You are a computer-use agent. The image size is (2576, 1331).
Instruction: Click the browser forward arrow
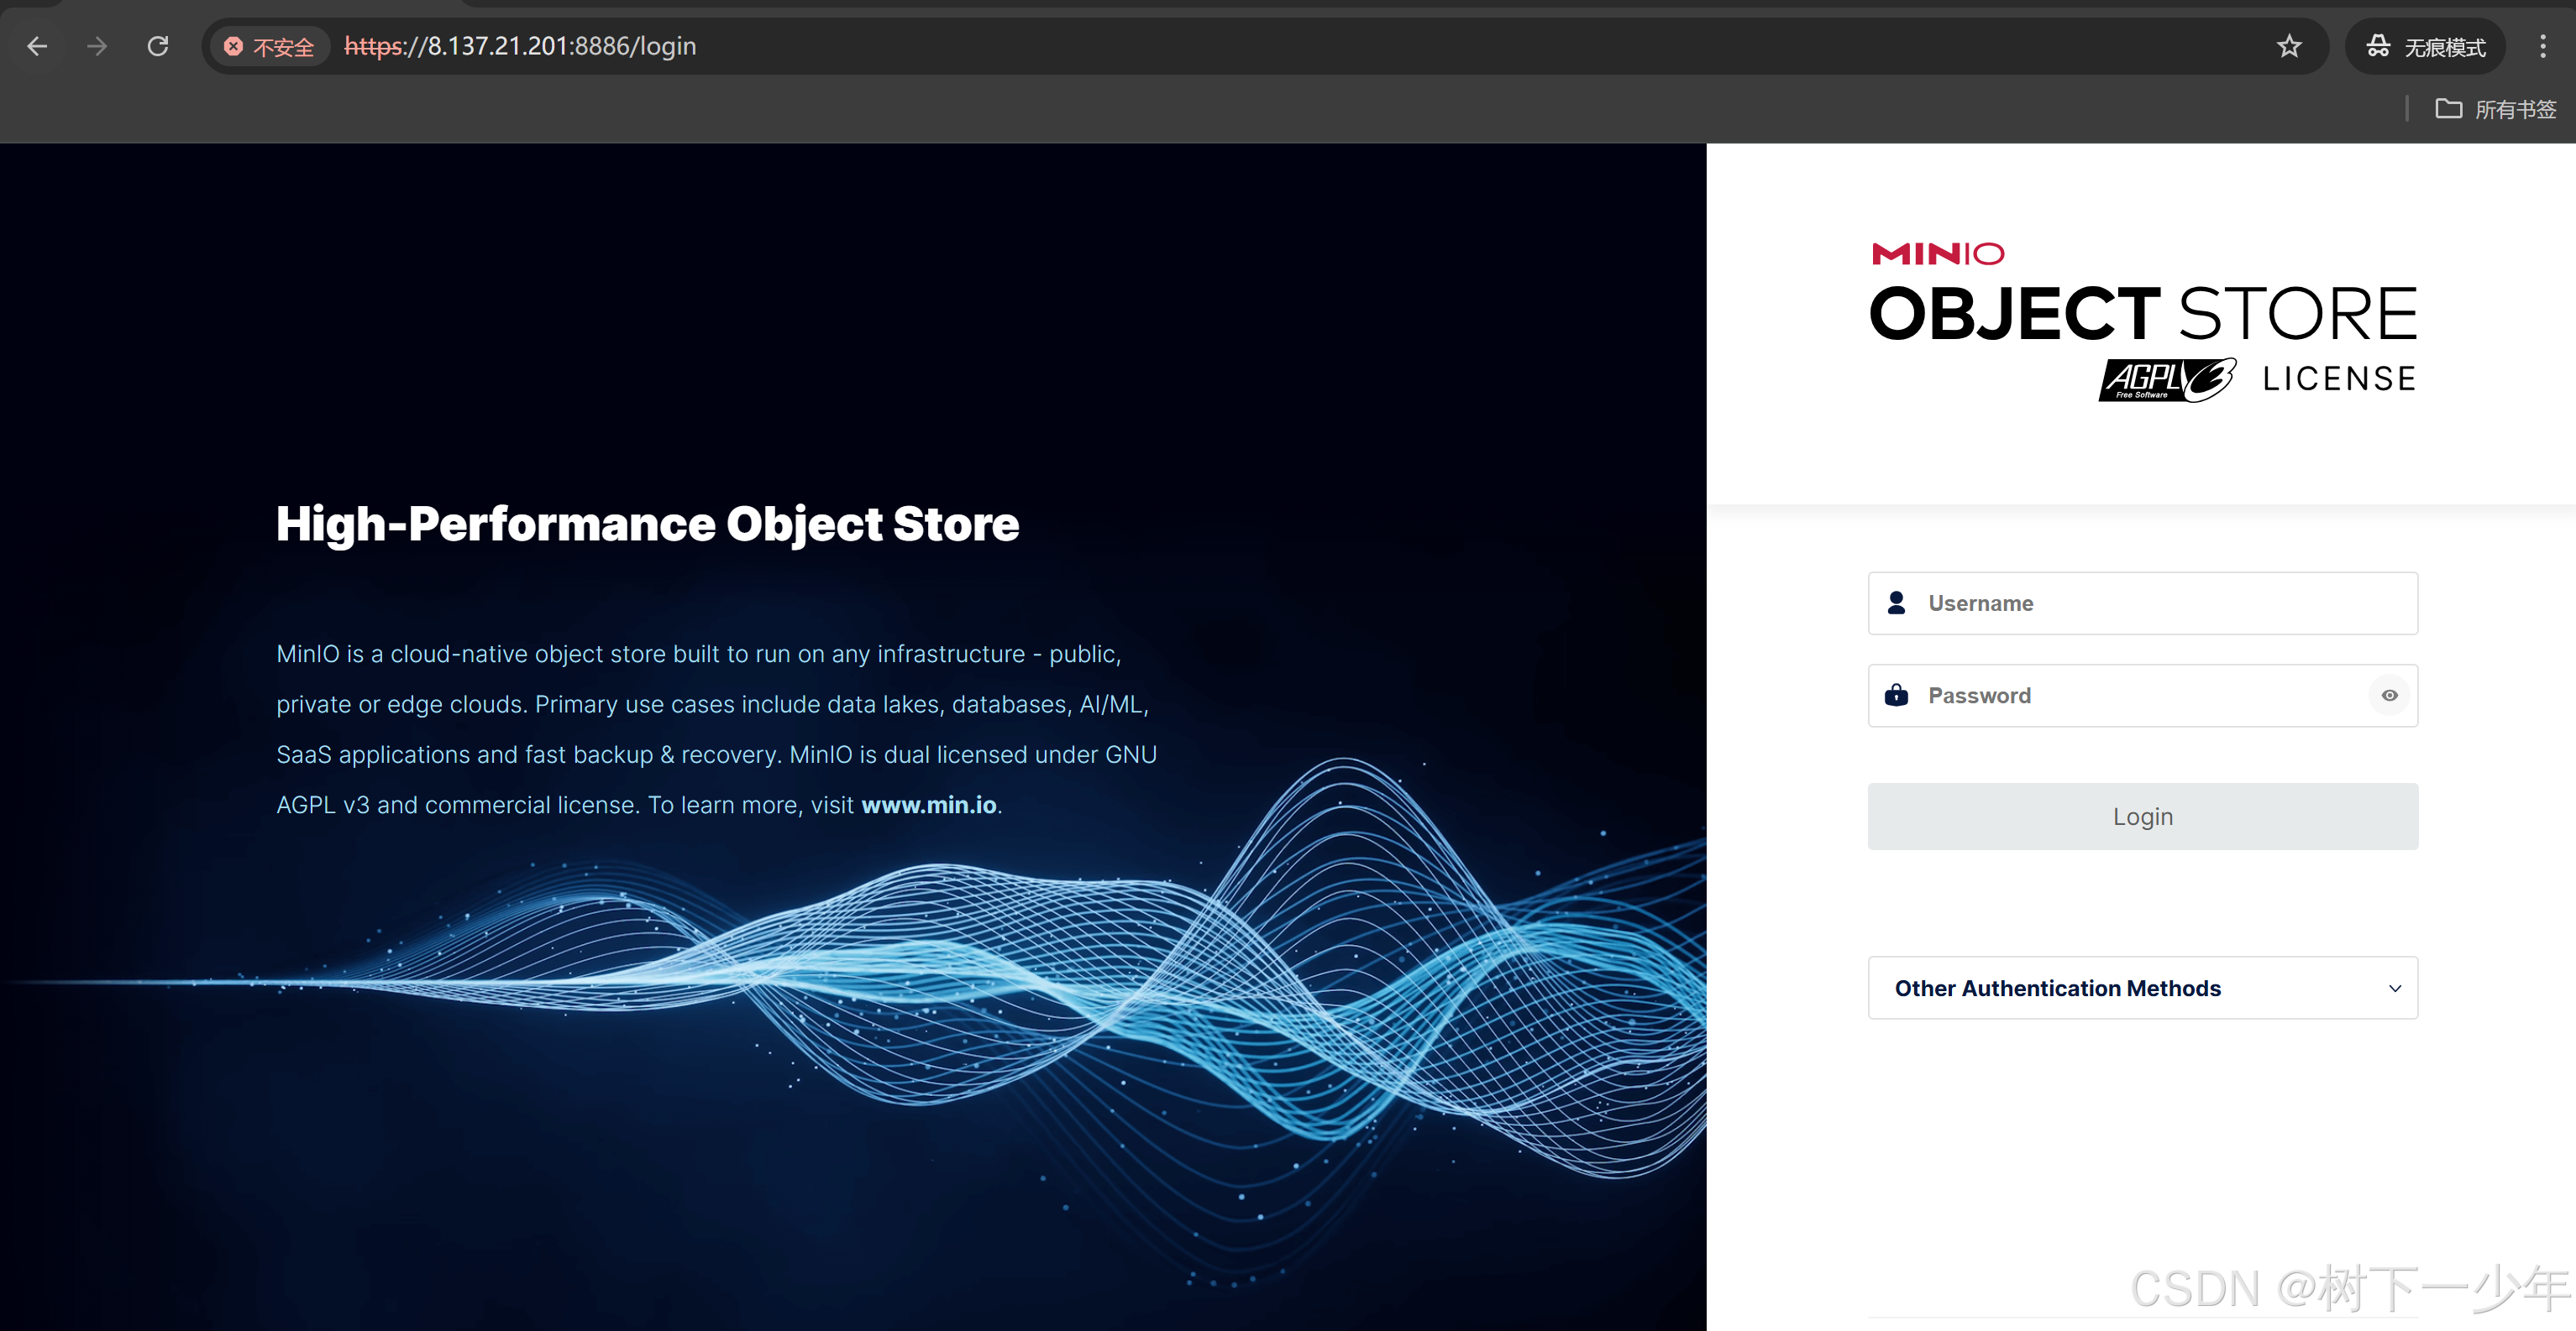pos(97,46)
